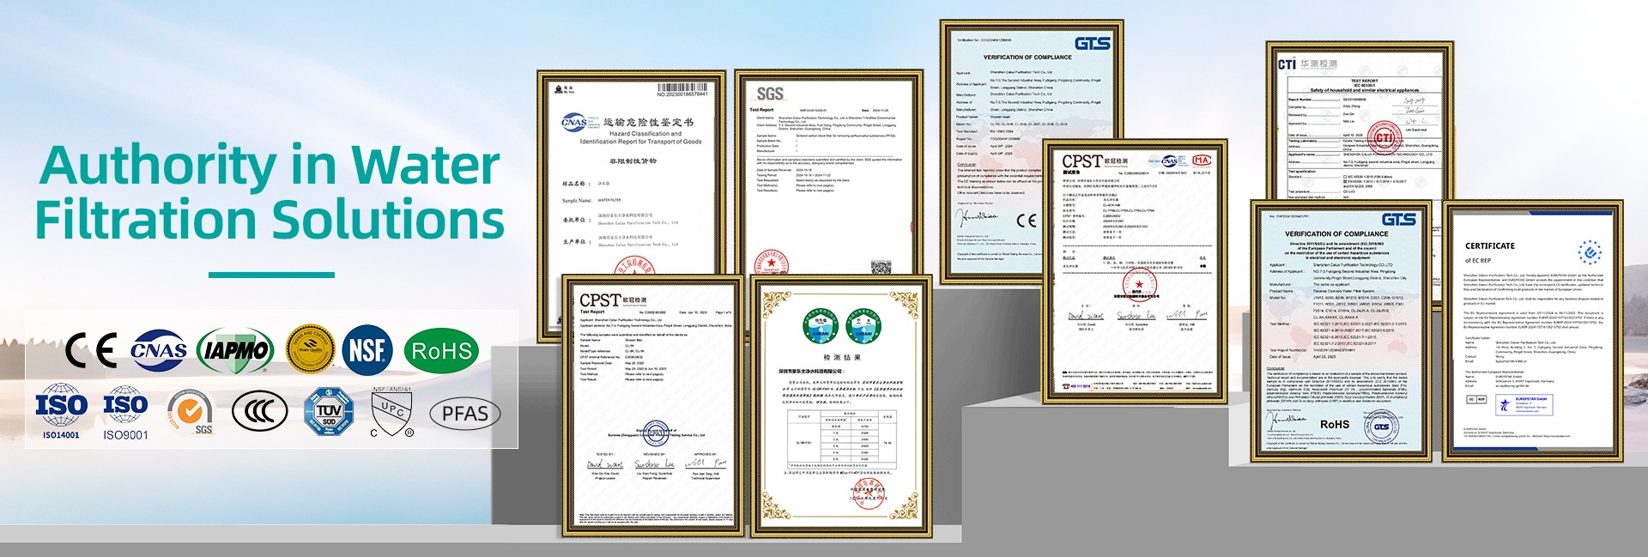1648x557 pixels.
Task: Select the CNAS logo in the badge panel
Action: [159, 350]
